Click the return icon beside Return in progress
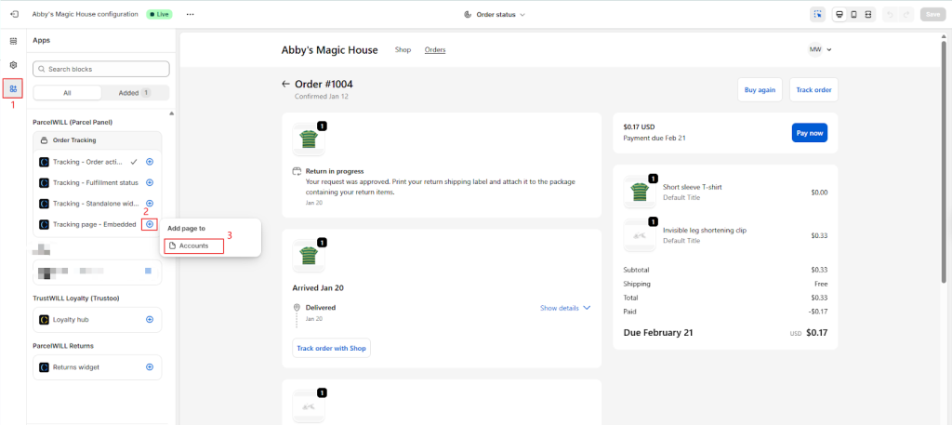The image size is (952, 425). (x=297, y=171)
